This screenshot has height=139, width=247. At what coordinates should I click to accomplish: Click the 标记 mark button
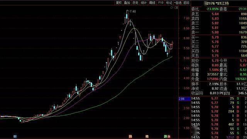click(169, 3)
